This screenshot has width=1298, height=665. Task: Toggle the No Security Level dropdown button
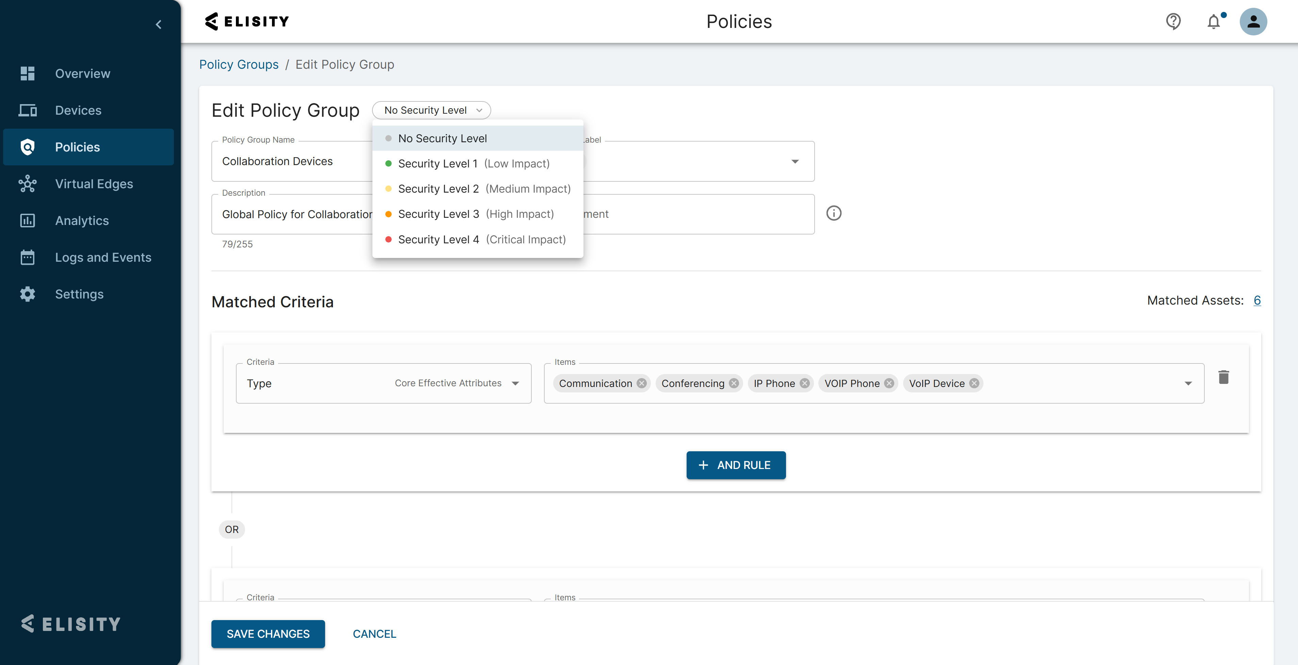[432, 110]
